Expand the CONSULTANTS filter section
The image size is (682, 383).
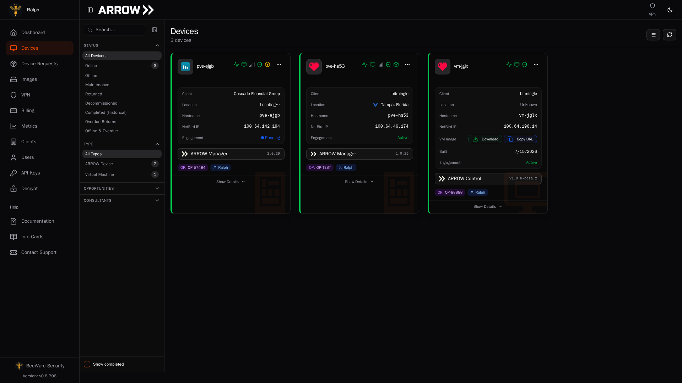(122, 201)
